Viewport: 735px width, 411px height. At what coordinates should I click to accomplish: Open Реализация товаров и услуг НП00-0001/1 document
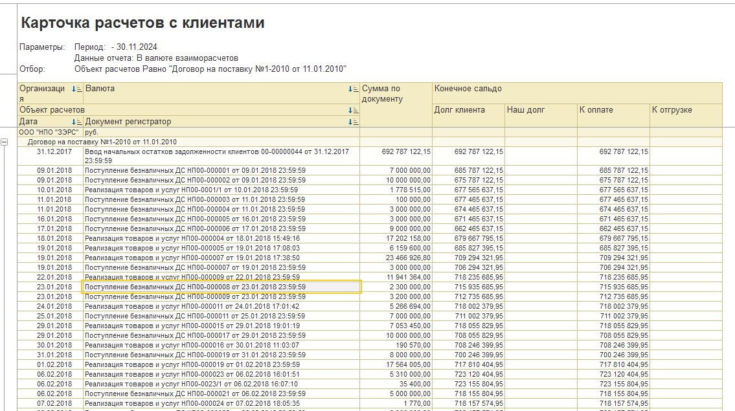[191, 190]
